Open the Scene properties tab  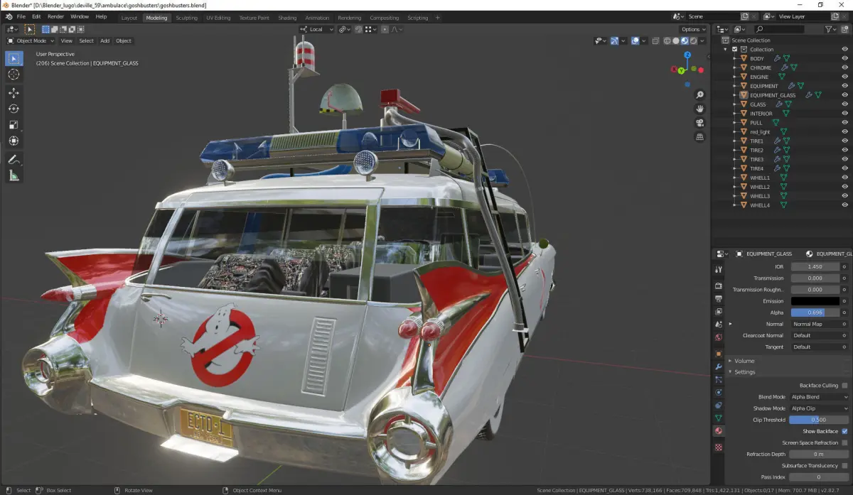pyautogui.click(x=719, y=324)
